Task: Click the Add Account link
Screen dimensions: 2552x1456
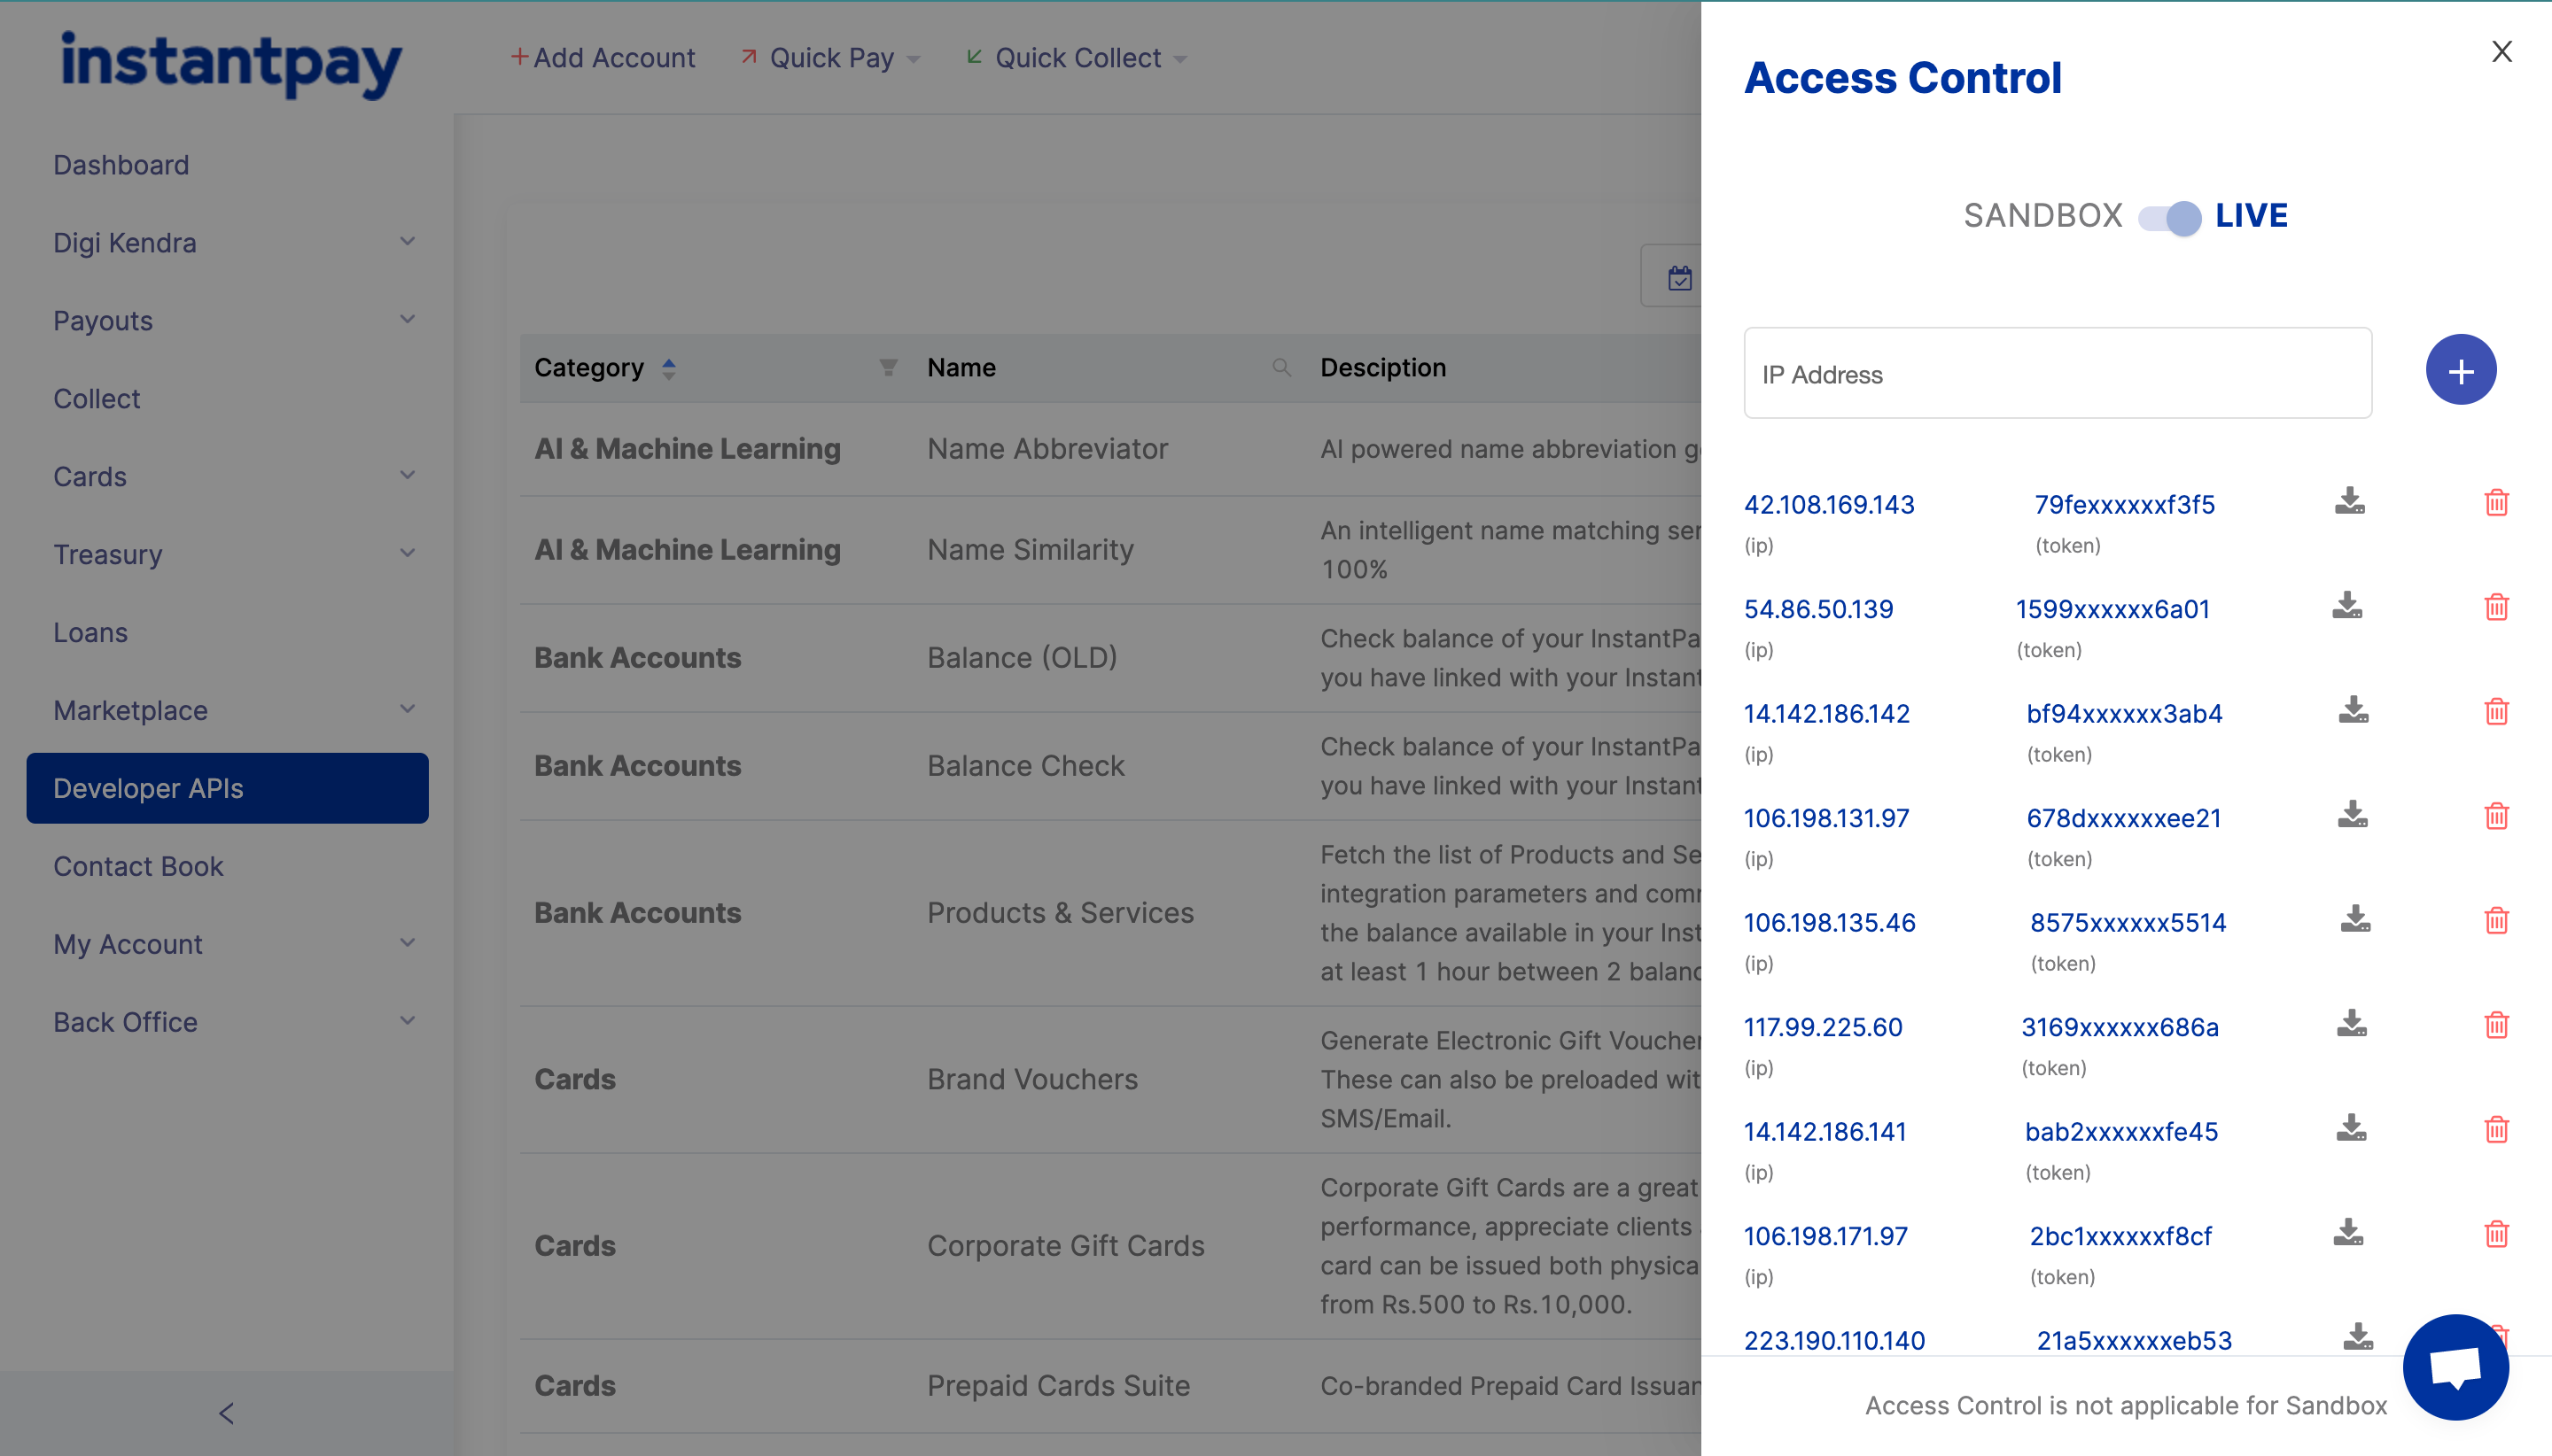Action: click(603, 59)
